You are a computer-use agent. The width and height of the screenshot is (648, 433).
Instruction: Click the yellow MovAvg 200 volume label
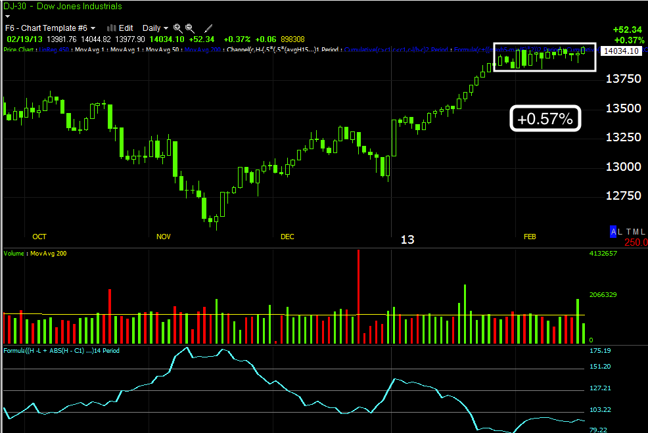point(49,253)
